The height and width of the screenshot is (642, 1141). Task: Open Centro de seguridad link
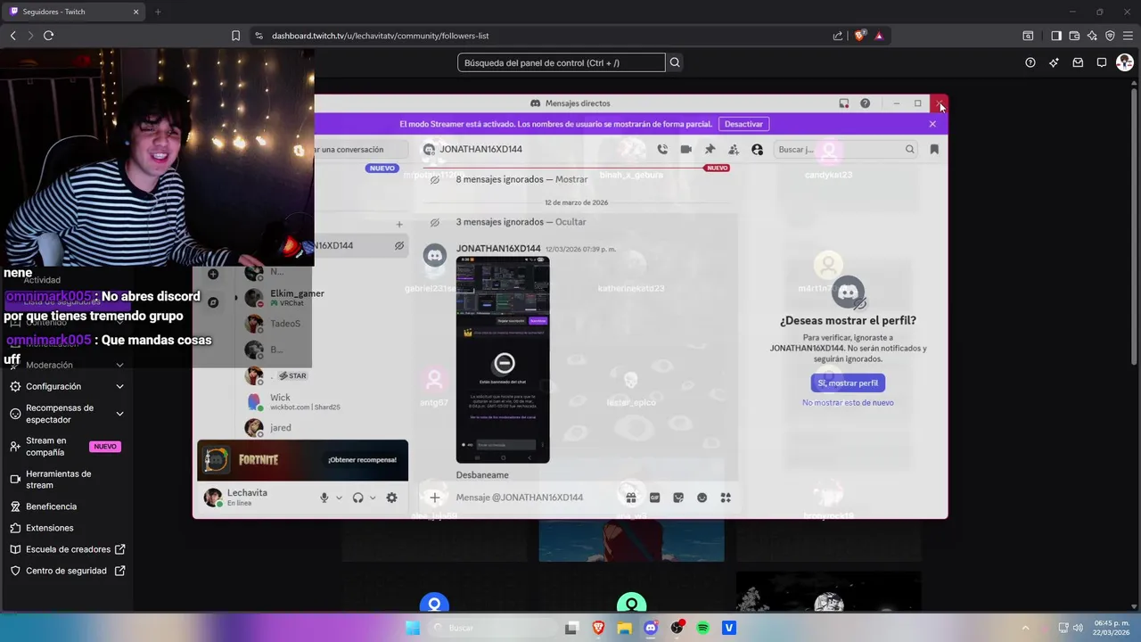(x=67, y=571)
